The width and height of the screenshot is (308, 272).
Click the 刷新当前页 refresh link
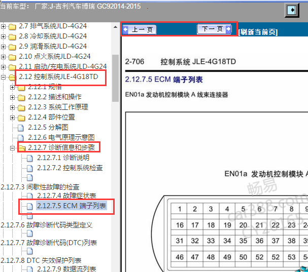258,32
